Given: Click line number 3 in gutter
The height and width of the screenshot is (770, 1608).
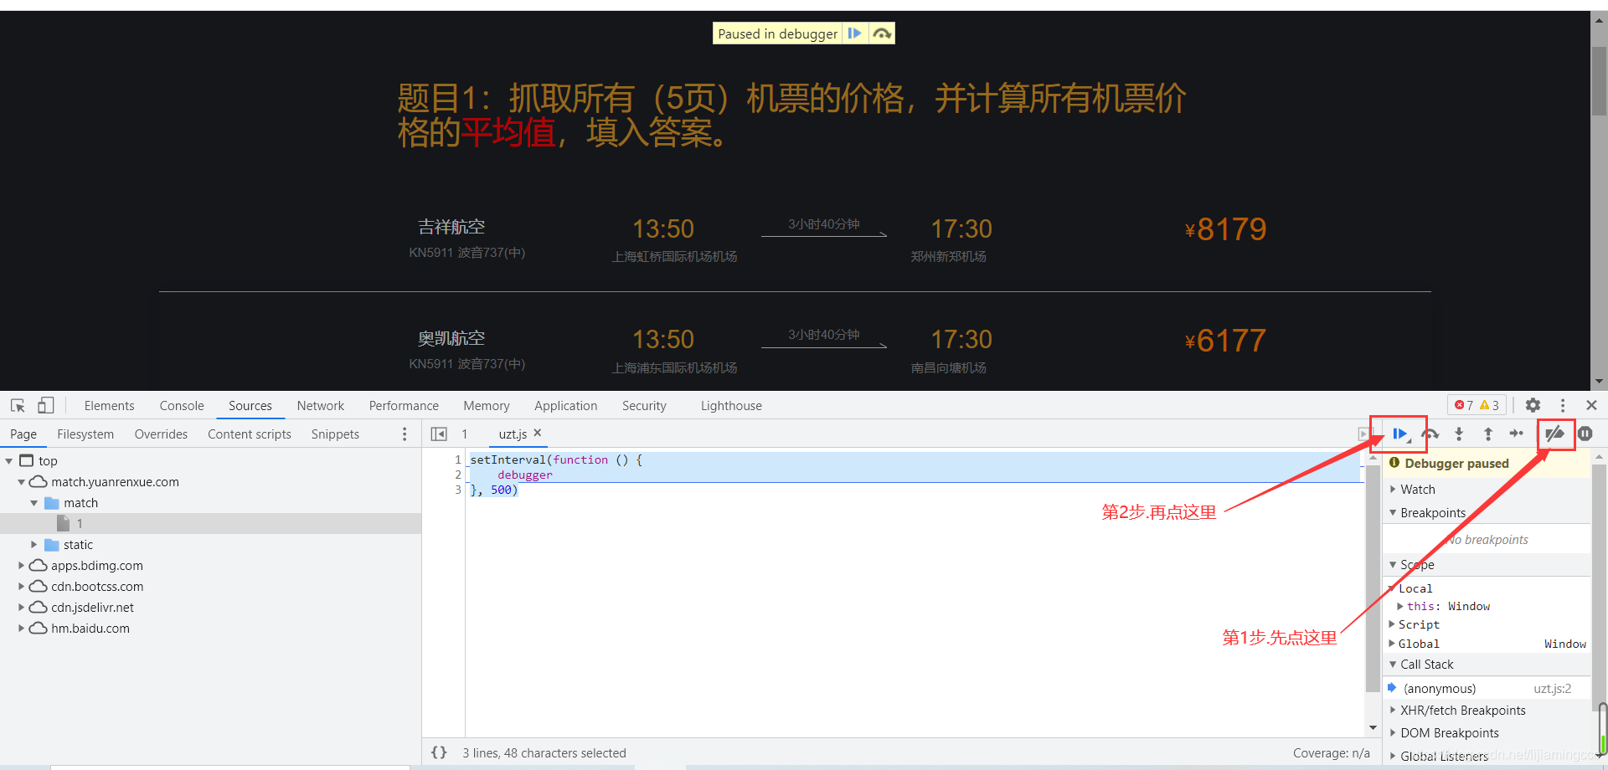Looking at the screenshot, I should [x=457, y=490].
